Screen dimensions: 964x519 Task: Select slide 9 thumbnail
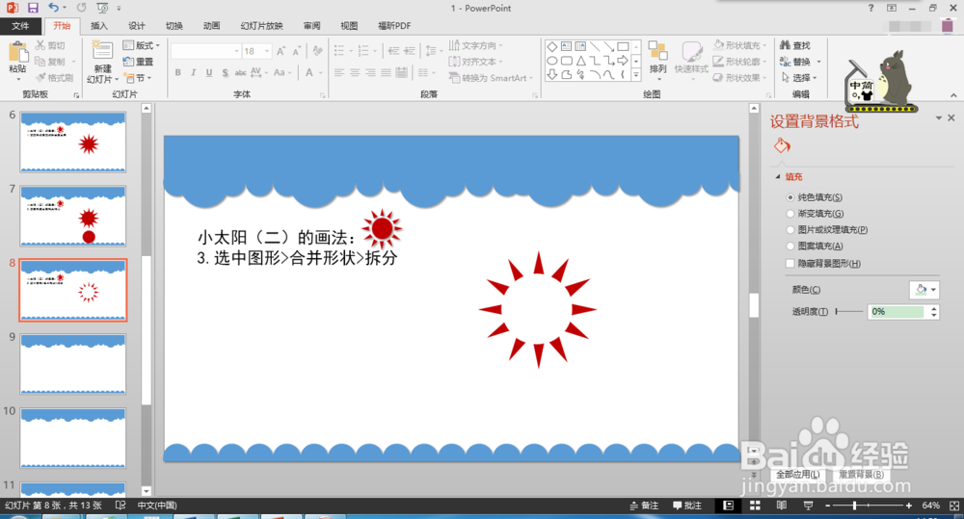(x=72, y=364)
